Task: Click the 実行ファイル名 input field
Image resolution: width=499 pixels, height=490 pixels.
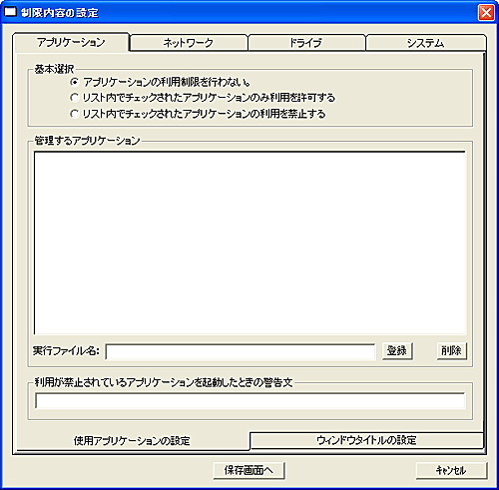Action: [241, 351]
